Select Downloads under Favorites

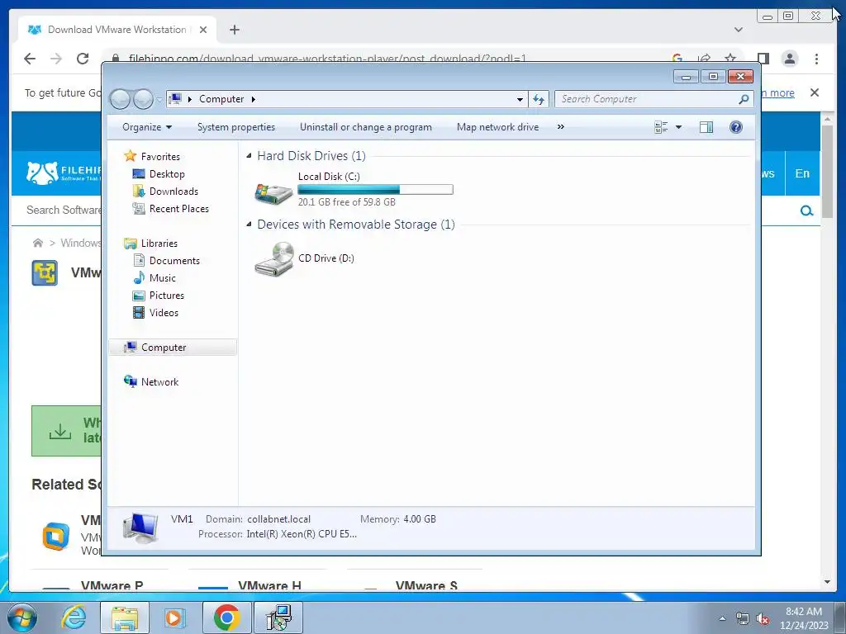tap(173, 192)
